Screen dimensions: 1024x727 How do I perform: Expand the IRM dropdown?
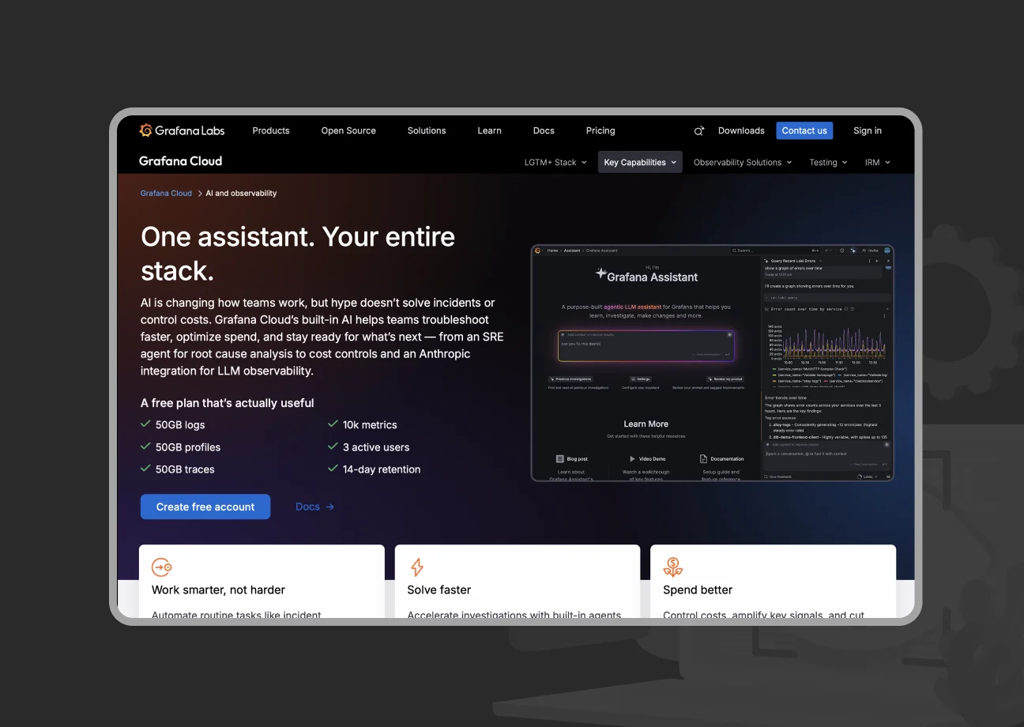[x=877, y=162]
